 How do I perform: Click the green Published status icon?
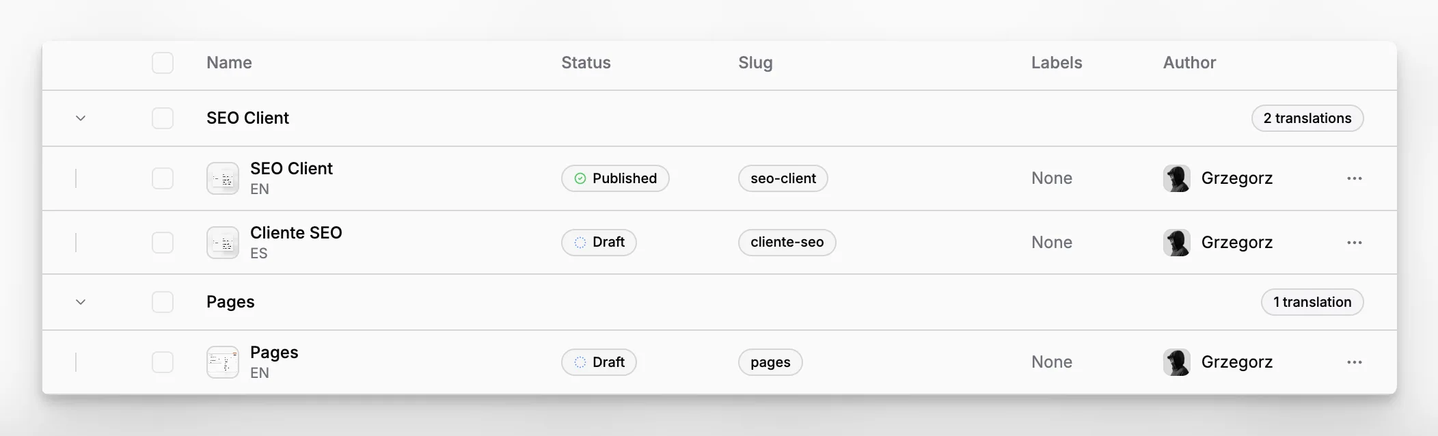(580, 178)
